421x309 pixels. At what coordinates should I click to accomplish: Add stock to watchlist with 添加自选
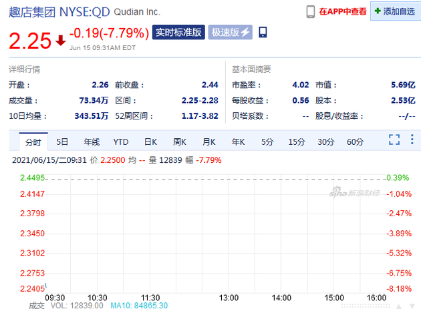[x=394, y=11]
